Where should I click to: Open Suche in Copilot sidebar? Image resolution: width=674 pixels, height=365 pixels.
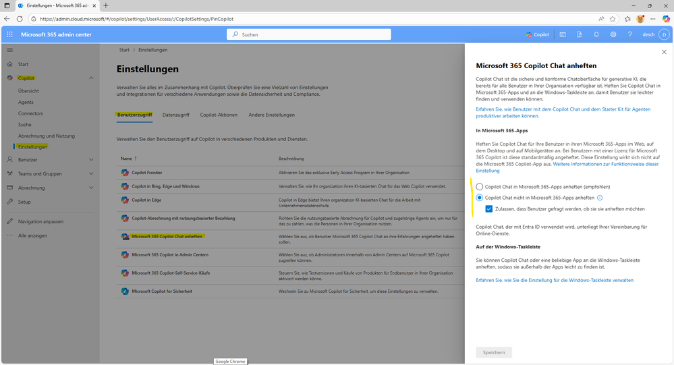click(24, 124)
